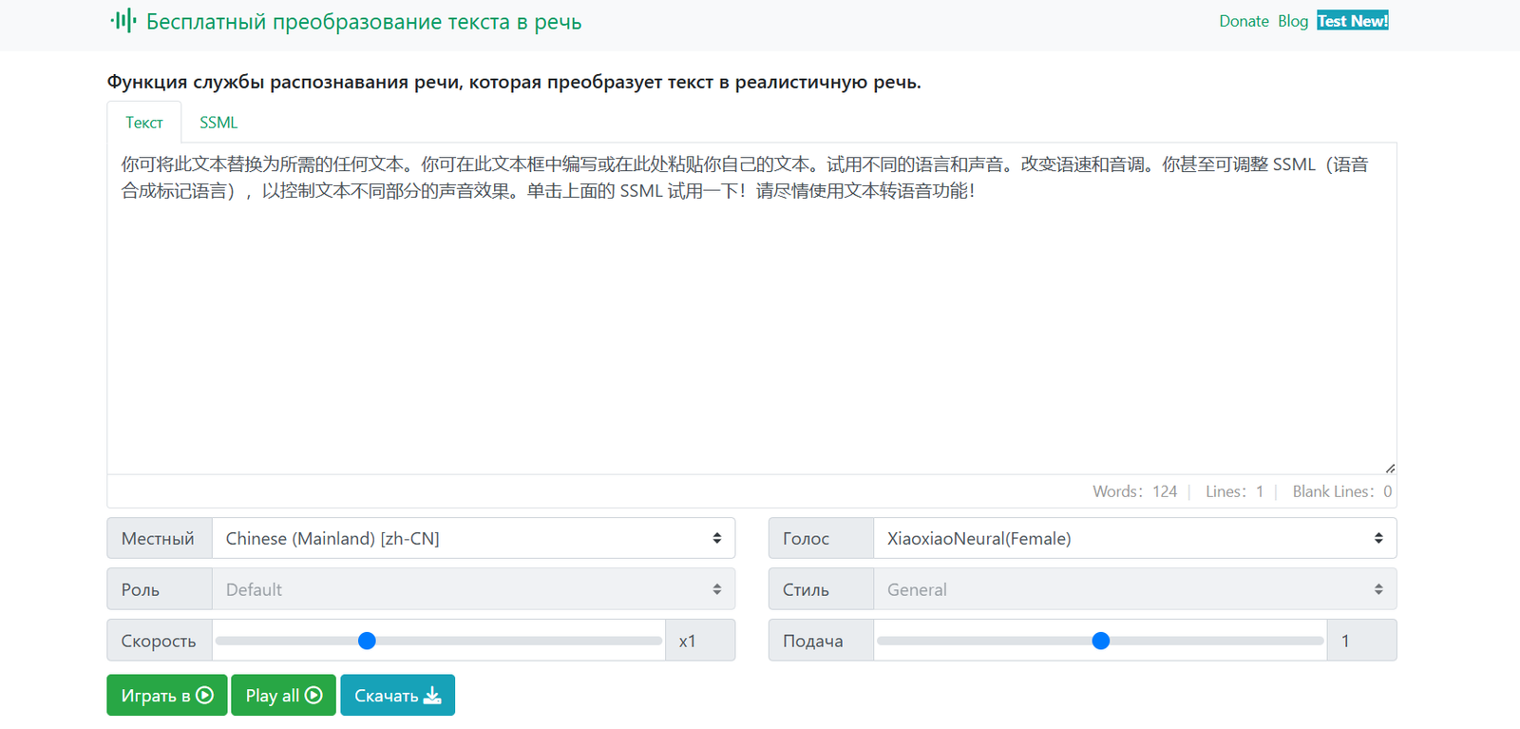Open the Donate link
This screenshot has height=729, width=1520.
coord(1244,21)
